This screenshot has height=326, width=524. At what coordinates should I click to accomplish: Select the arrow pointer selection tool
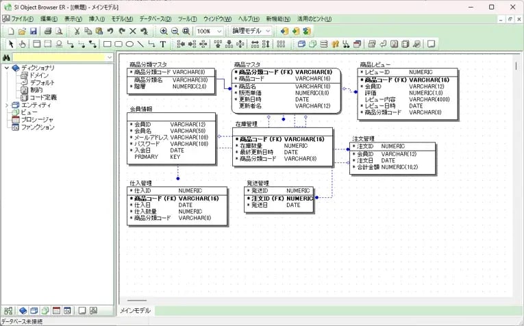[12, 45]
